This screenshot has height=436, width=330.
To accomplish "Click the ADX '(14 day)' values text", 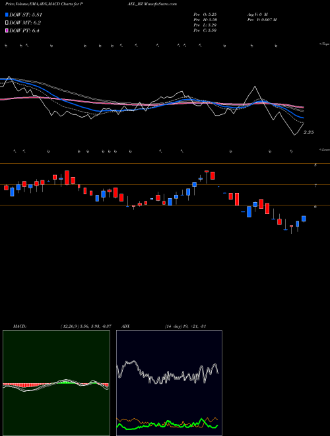I will [185, 326].
